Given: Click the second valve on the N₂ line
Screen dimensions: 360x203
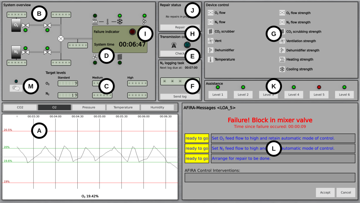Looking at the screenshot, I should pos(47,52).
